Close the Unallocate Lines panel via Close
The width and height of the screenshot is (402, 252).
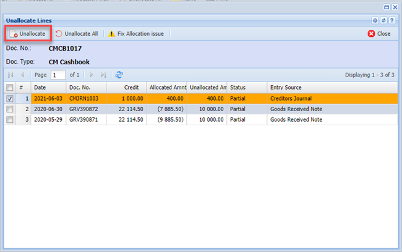click(x=379, y=33)
